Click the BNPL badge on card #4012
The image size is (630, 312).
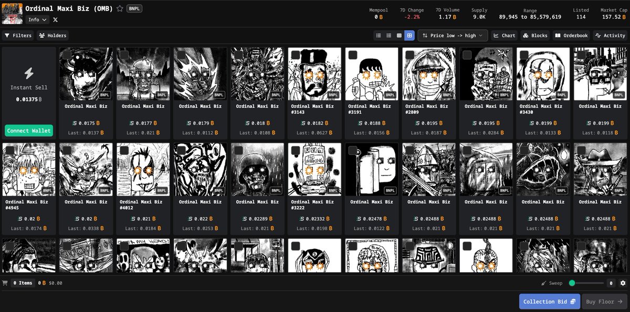pyautogui.click(x=162, y=191)
